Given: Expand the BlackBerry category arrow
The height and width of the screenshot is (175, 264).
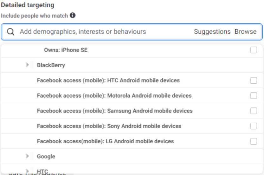Looking at the screenshot, I should [x=28, y=65].
